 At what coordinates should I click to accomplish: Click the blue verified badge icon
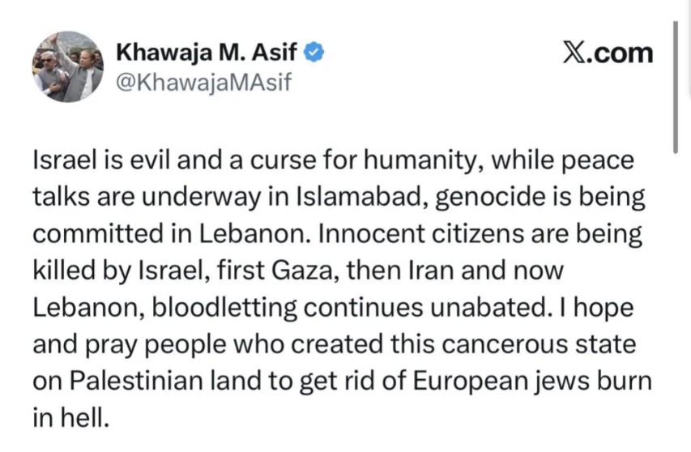316,53
